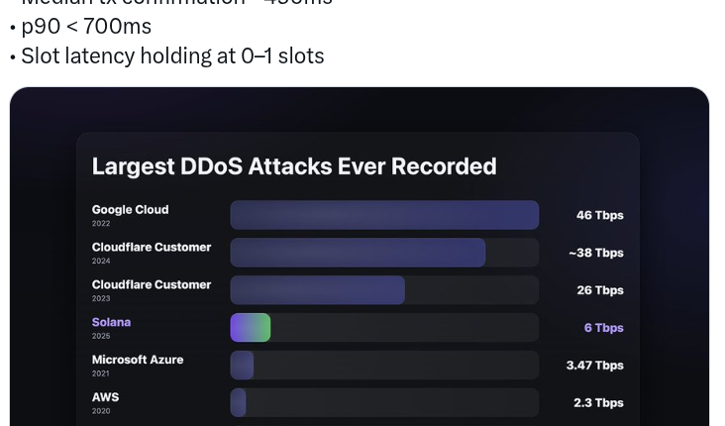This screenshot has height=426, width=725.
Task: Click the "Google Cloud" row label
Action: 130,210
